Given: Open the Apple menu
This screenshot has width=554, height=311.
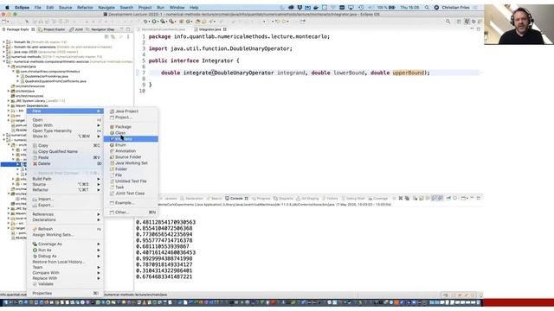Looking at the screenshot, I should (x=7, y=8).
